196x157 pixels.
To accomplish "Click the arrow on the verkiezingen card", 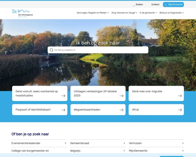I will click(x=122, y=96).
